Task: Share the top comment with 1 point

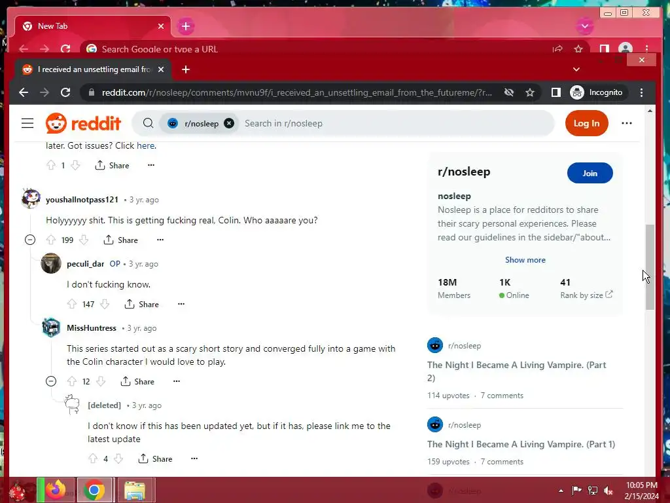Action: (x=113, y=165)
